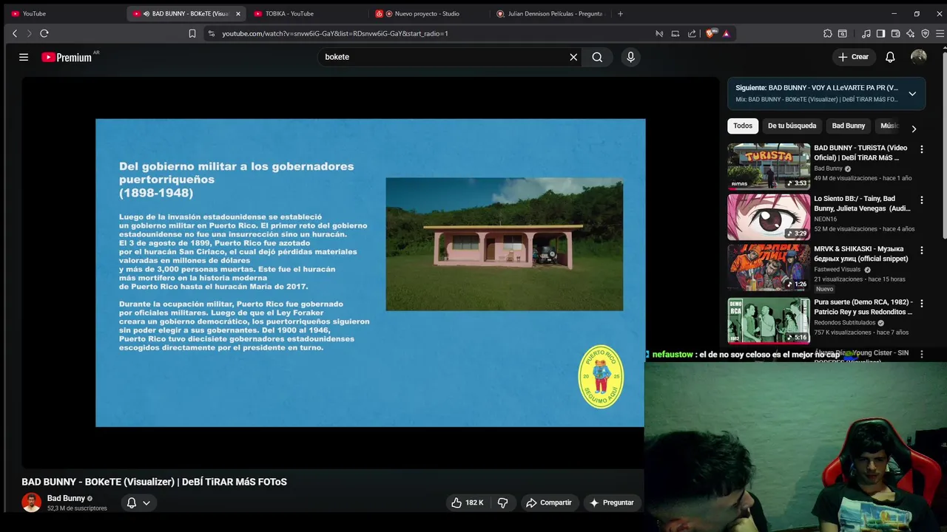947x532 pixels.
Task: Click the magnifier search button
Action: tap(597, 57)
